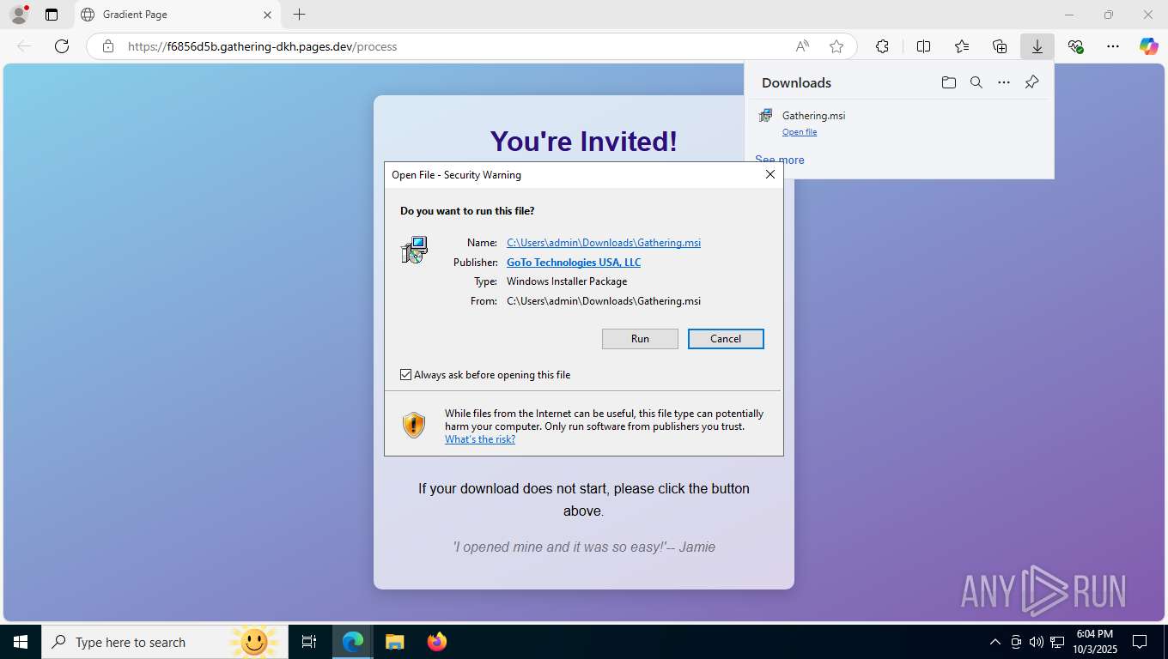The height and width of the screenshot is (659, 1168).
Task: Open more options in Downloads panel
Action: (1004, 82)
